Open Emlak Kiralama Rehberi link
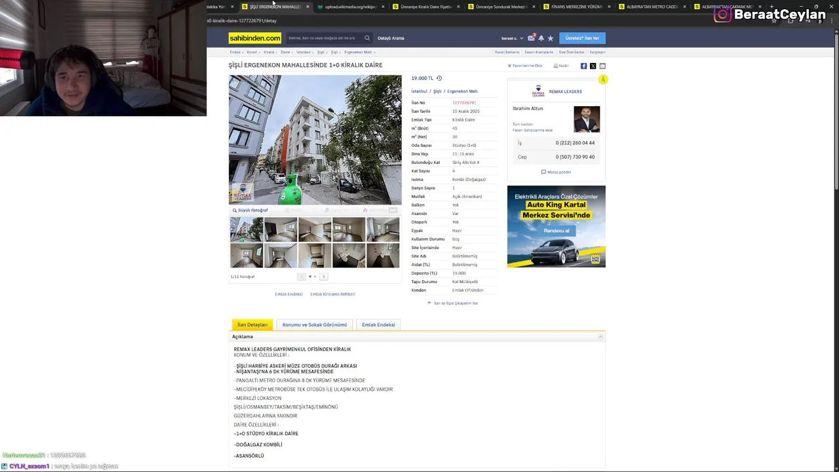Screen dimensions: 839x472 [x=332, y=294]
